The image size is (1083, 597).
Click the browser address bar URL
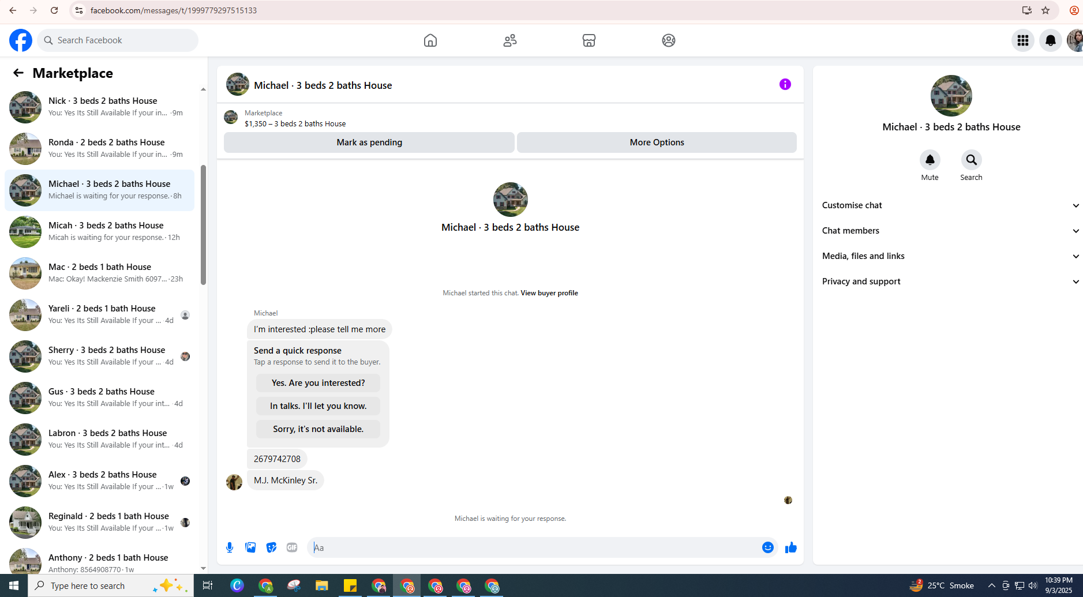174,10
